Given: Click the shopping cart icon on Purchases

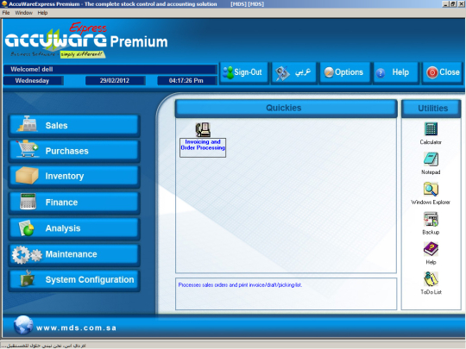Looking at the screenshot, I should 27,148.
